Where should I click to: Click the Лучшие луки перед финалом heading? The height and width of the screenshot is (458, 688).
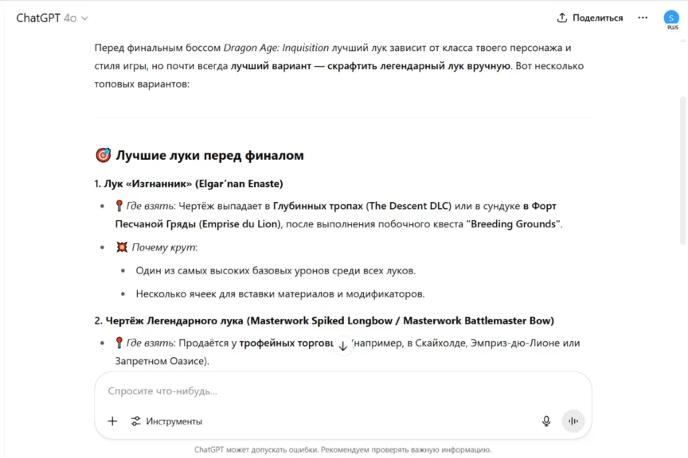209,155
